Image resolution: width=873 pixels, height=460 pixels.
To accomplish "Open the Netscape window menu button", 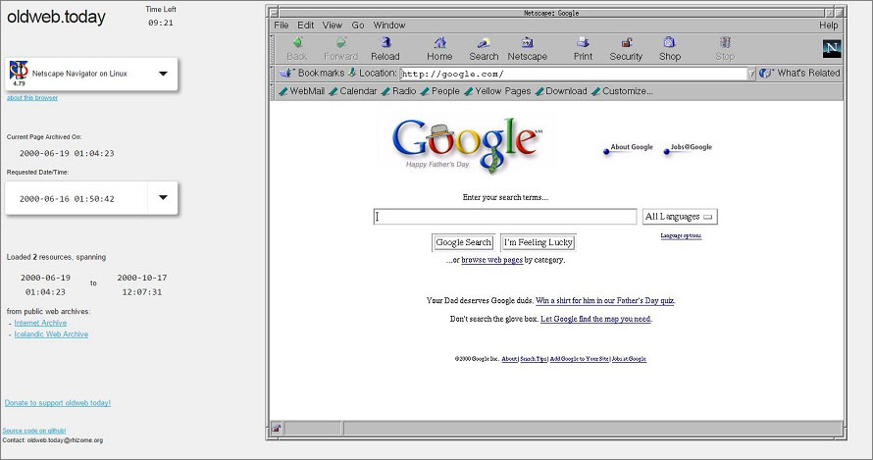I will point(273,12).
